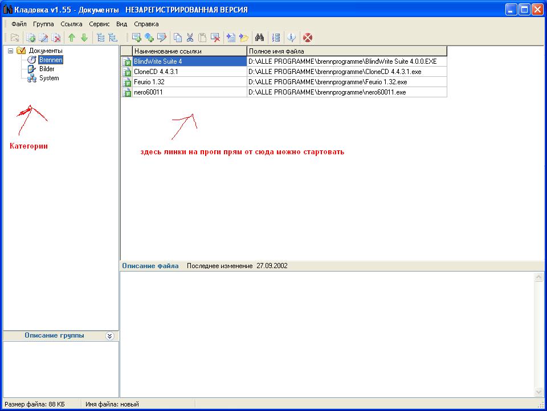
Task: Select the CloneCD 4.4.3.1 link
Action: [x=190, y=72]
